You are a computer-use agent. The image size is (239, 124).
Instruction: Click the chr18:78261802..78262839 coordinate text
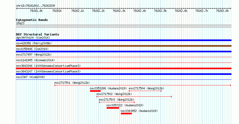(x=35, y=6)
